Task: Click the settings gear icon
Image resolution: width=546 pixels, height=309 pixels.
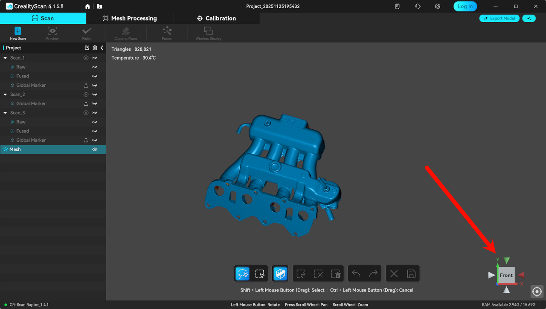Action: click(x=437, y=6)
